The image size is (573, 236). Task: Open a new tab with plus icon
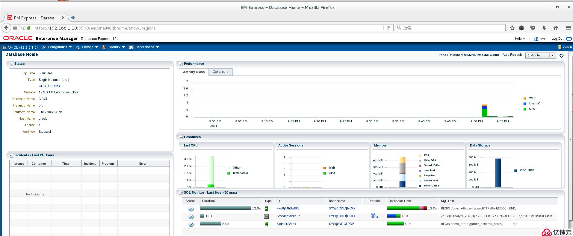pyautogui.click(x=73, y=18)
